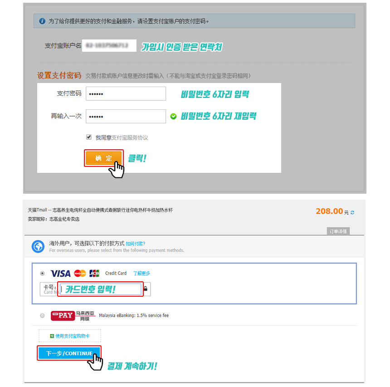Open the 了解更多 learn more link
The image size is (390, 387).
pos(141,273)
